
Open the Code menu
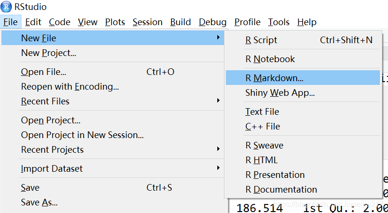(x=59, y=22)
